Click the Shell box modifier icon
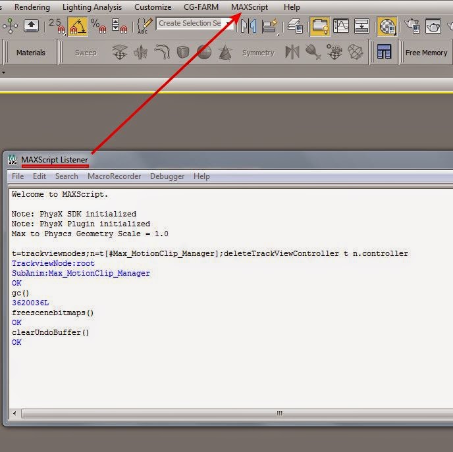The height and width of the screenshot is (452, 453). pyautogui.click(x=183, y=52)
